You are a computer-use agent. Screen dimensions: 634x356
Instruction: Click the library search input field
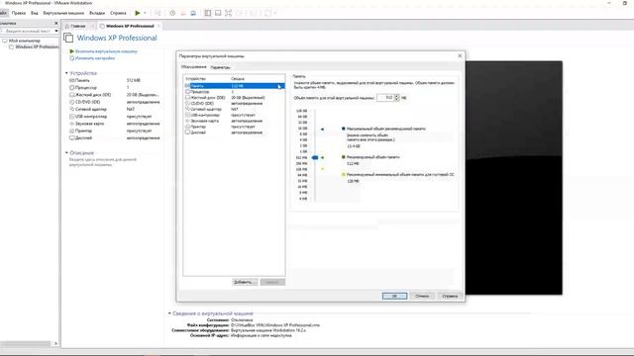click(x=27, y=31)
